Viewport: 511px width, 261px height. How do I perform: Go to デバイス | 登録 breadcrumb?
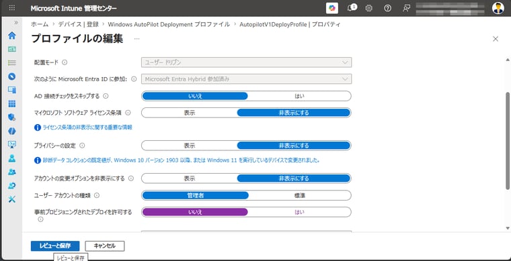pyautogui.click(x=78, y=24)
